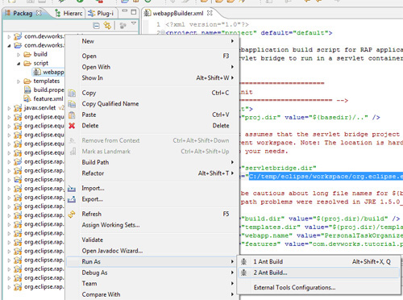
Task: Click the feature.xml file icon
Action: tap(27, 98)
